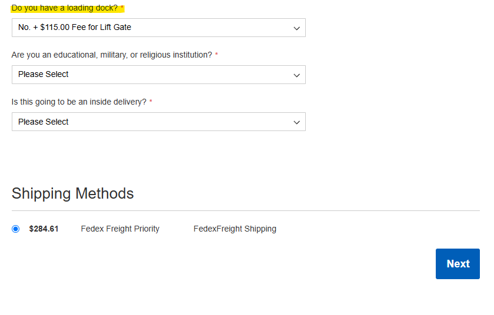The width and height of the screenshot is (494, 315).
Task: Click the Fedex Freight Priority method label
Action: pos(120,229)
